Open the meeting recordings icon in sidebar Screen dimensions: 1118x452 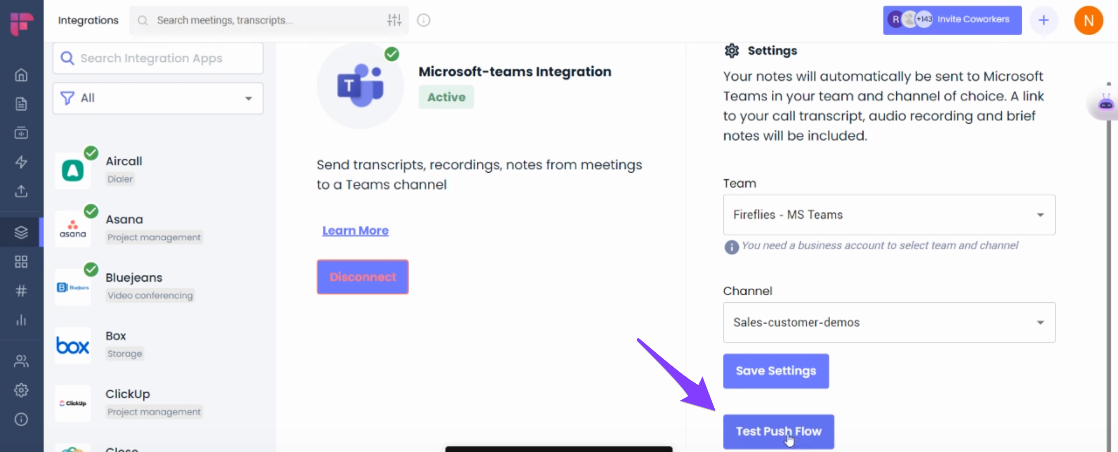click(21, 133)
